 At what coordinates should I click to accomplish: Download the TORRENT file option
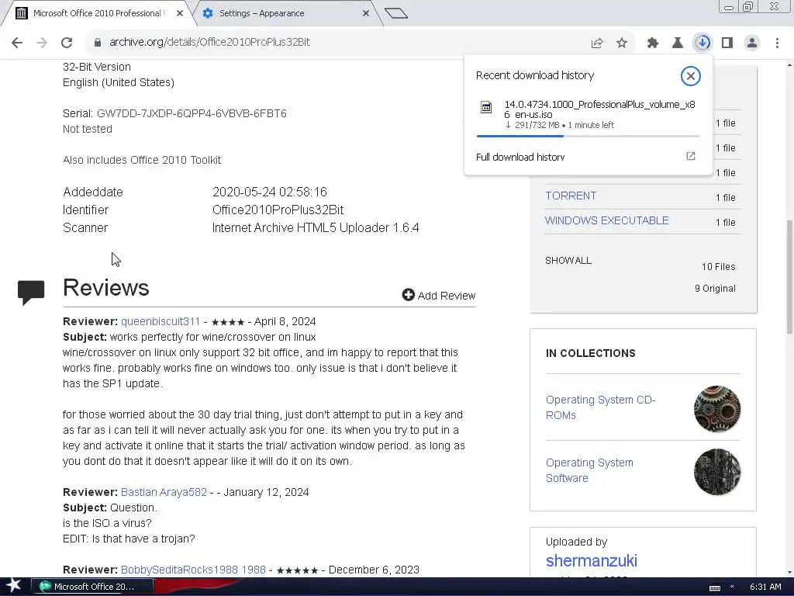pyautogui.click(x=571, y=196)
